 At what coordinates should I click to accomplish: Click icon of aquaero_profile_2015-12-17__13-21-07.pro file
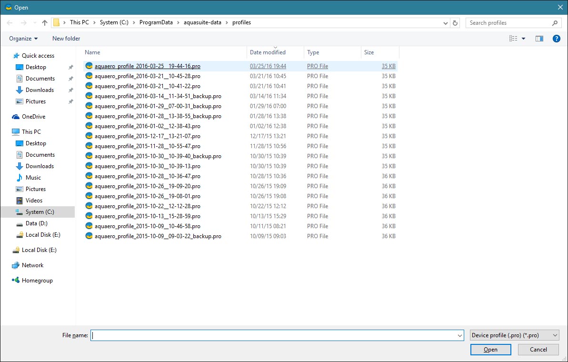tap(89, 136)
